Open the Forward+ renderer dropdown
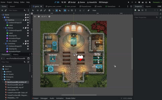 point(157,2)
